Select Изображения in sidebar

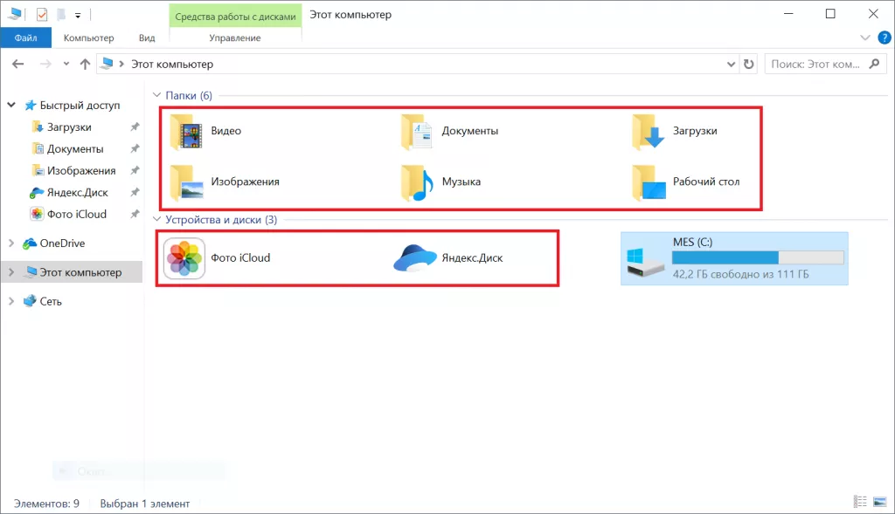point(81,170)
